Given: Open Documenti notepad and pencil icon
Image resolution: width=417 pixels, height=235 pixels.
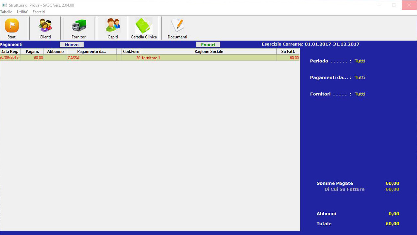Looking at the screenshot, I should tap(177, 25).
